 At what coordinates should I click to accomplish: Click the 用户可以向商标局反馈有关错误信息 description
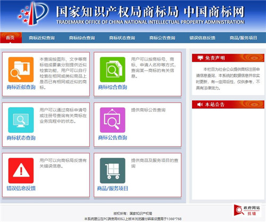[63, 163]
